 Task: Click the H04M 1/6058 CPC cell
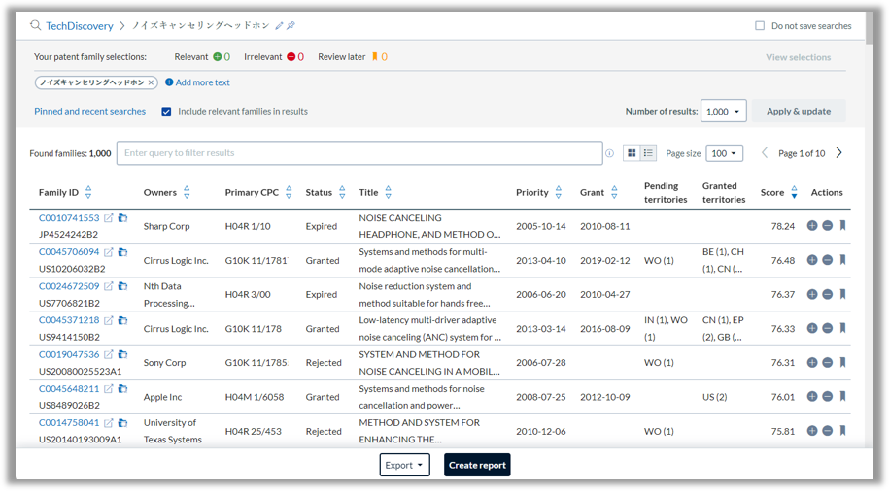[254, 397]
